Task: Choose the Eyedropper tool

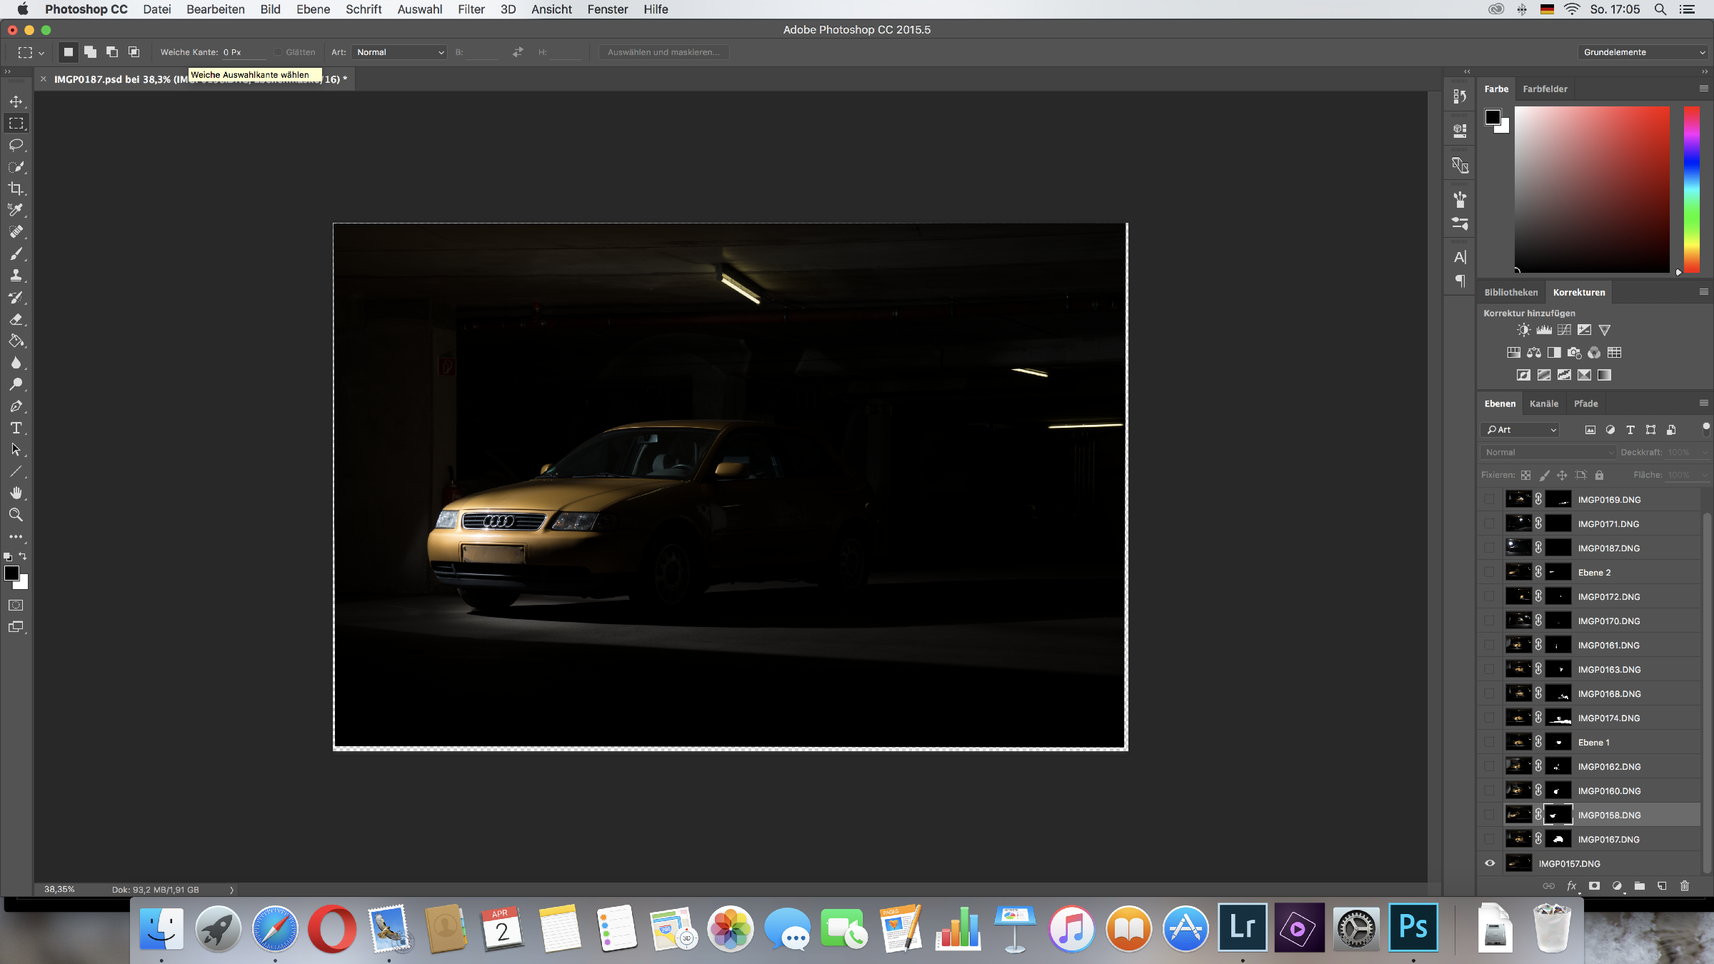Action: pyautogui.click(x=16, y=210)
